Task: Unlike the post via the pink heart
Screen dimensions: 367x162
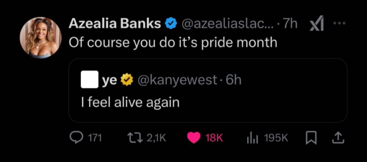Action: [194, 138]
